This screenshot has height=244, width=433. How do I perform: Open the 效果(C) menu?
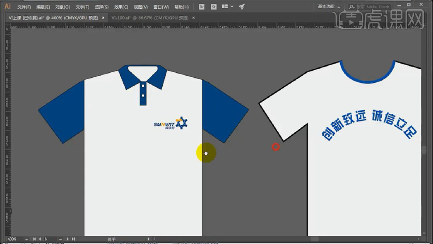(x=121, y=7)
